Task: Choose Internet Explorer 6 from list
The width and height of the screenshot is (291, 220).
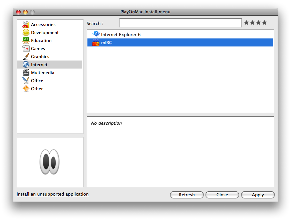Action: (x=121, y=34)
